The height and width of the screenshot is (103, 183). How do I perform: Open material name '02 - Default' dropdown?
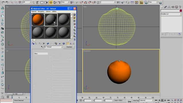53,47
